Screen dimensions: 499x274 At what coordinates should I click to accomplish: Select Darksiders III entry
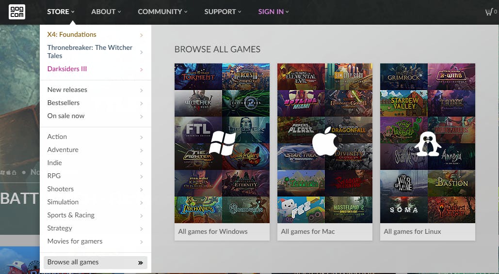[67, 69]
